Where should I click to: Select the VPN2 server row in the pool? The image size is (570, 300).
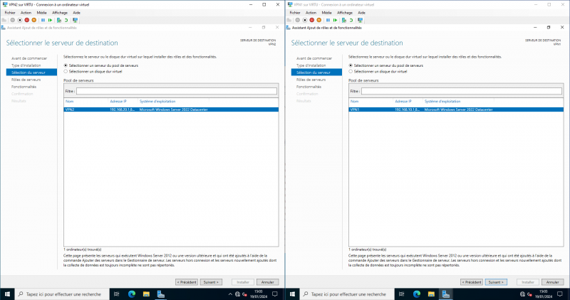coord(171,109)
